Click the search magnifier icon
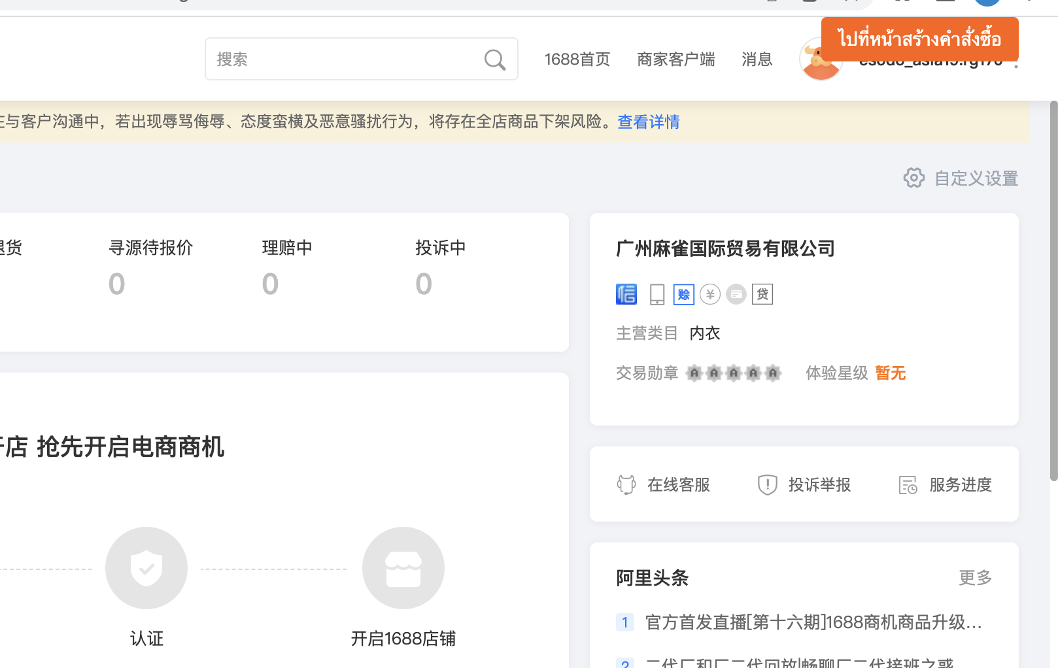The image size is (1058, 668). click(x=495, y=59)
